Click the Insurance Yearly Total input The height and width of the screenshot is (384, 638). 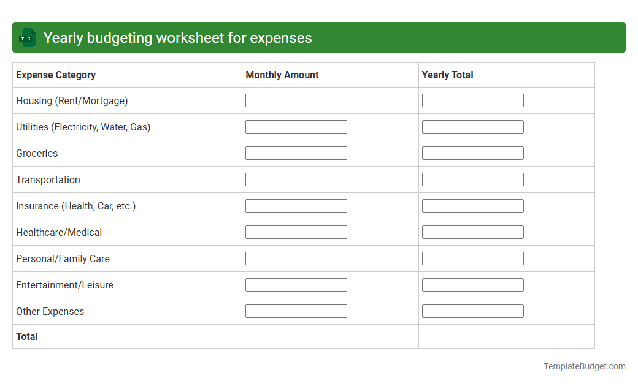[x=472, y=205]
